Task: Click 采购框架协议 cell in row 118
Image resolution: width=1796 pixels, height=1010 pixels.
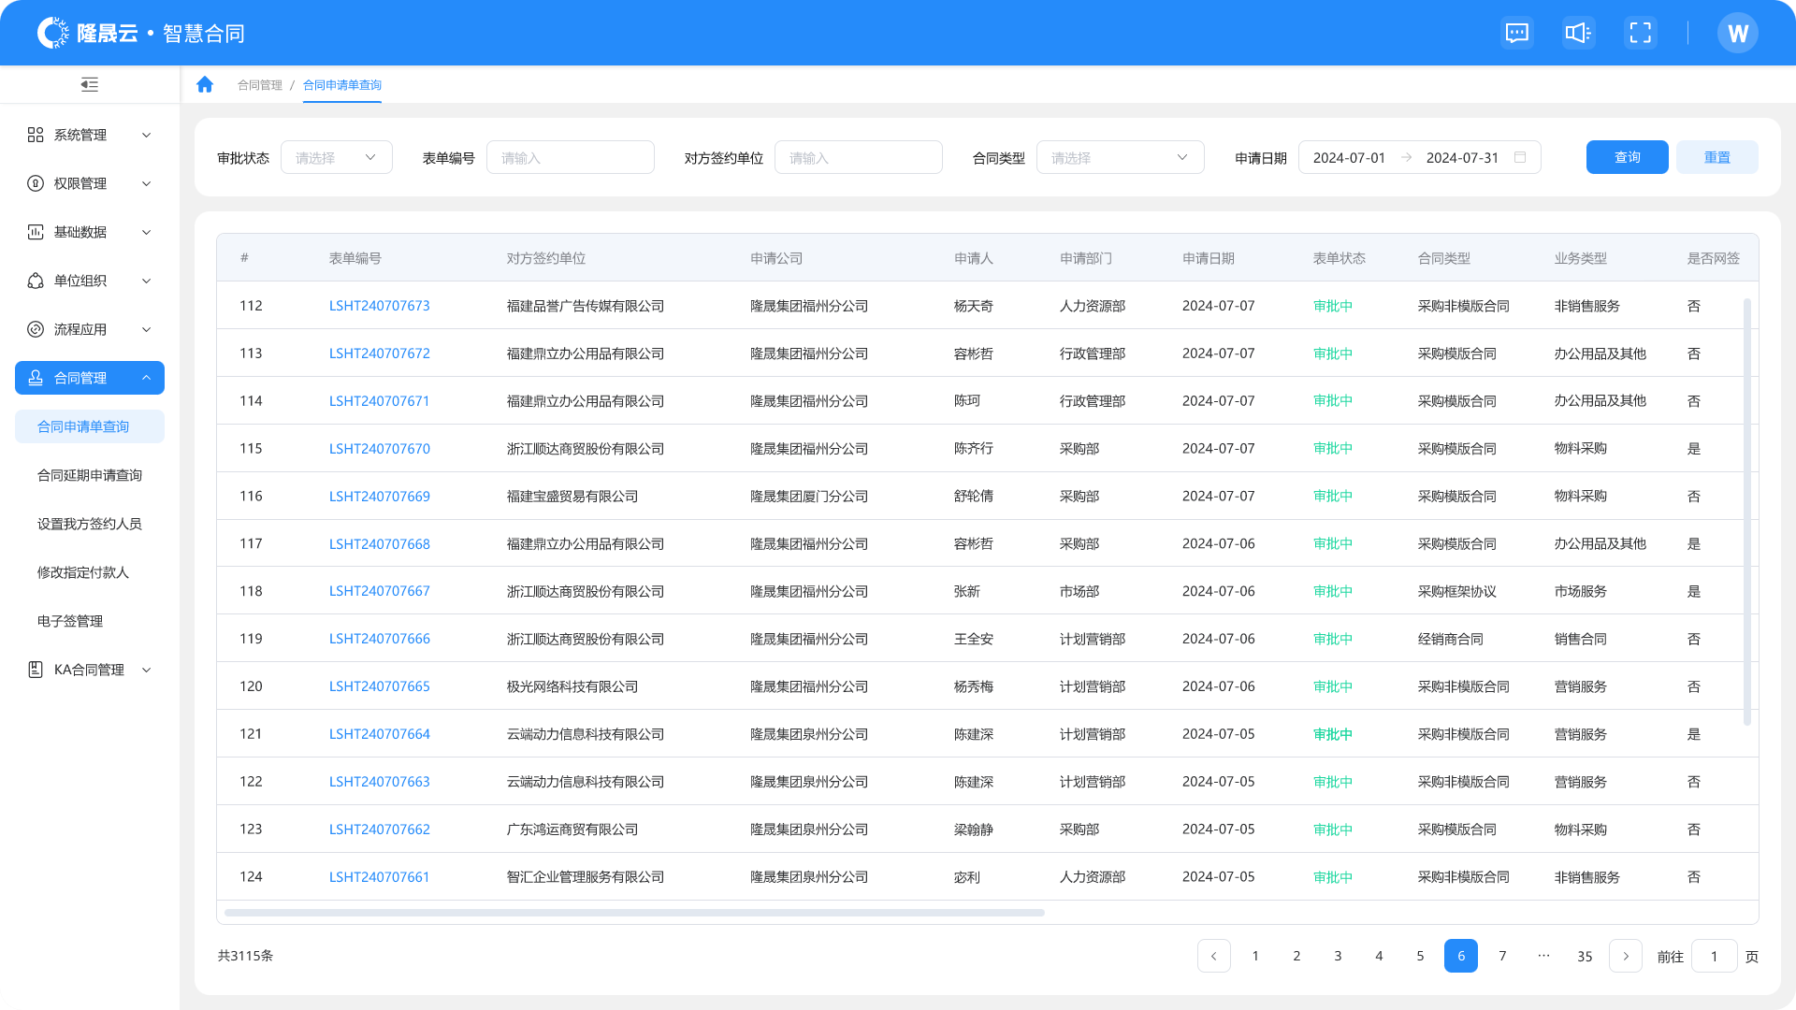Action: [x=1457, y=591]
